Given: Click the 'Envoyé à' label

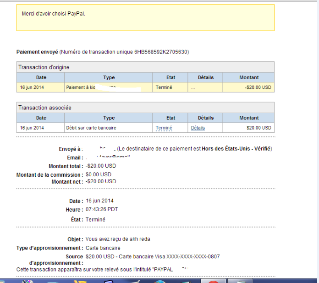Looking at the screenshot, I should [x=70, y=149].
